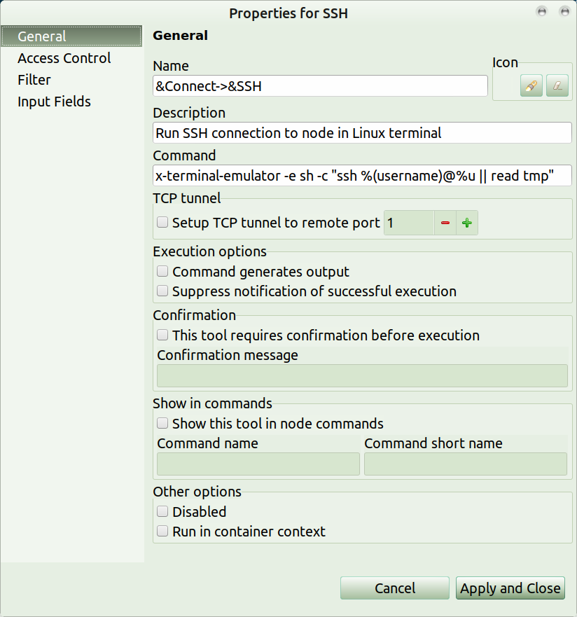Check the Command generates output option
The height and width of the screenshot is (617, 577).
[x=162, y=272]
